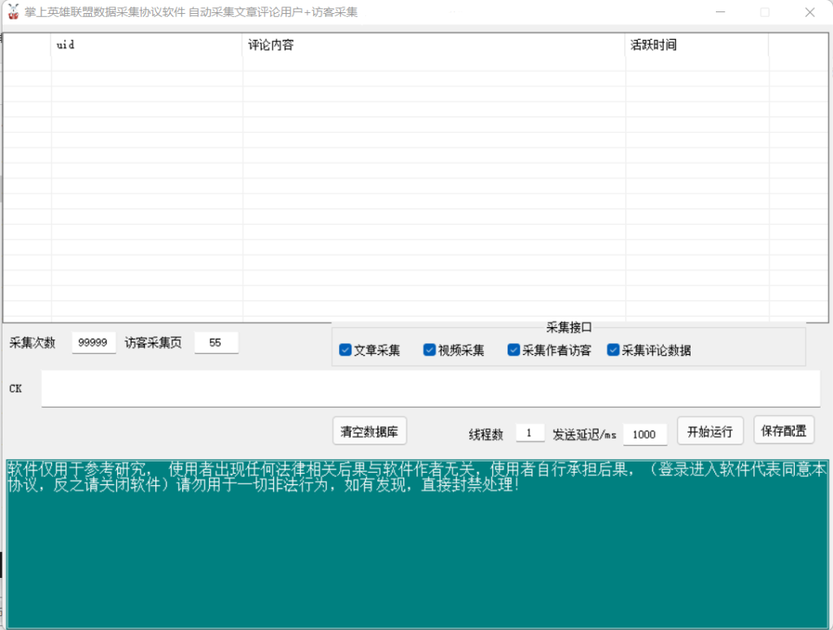Click the teal disclaimer log area
The width and height of the screenshot is (833, 630).
(x=416, y=553)
